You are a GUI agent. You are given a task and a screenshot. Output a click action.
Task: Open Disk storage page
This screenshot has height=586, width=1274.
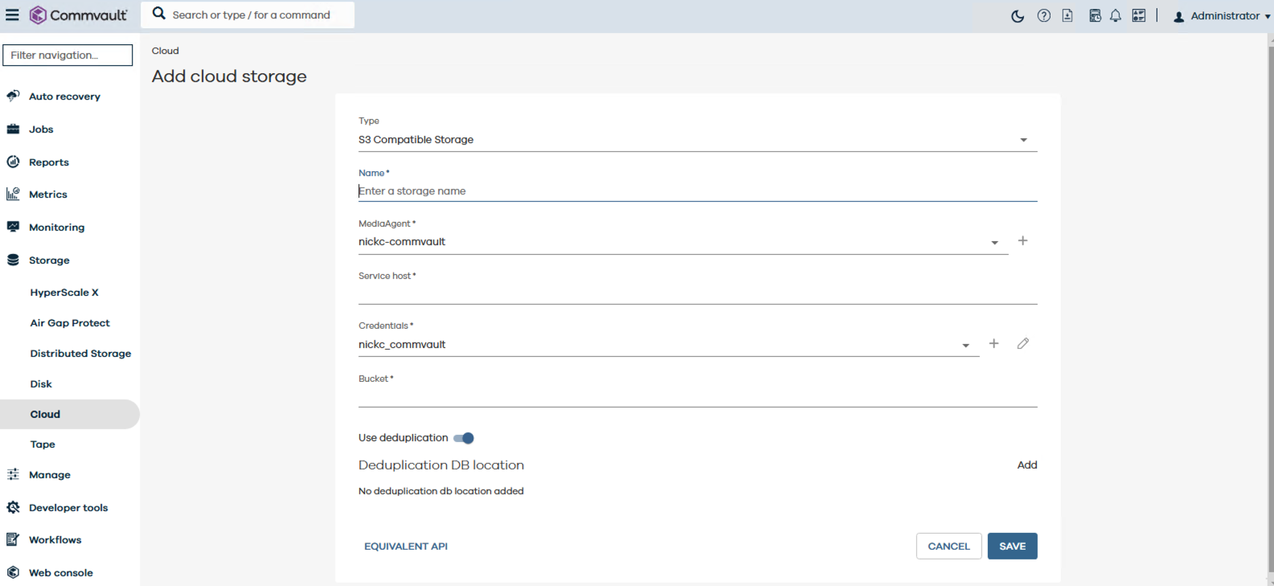click(x=41, y=384)
